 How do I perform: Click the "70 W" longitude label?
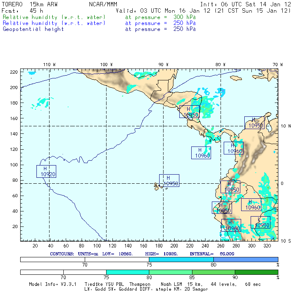click(278, 65)
